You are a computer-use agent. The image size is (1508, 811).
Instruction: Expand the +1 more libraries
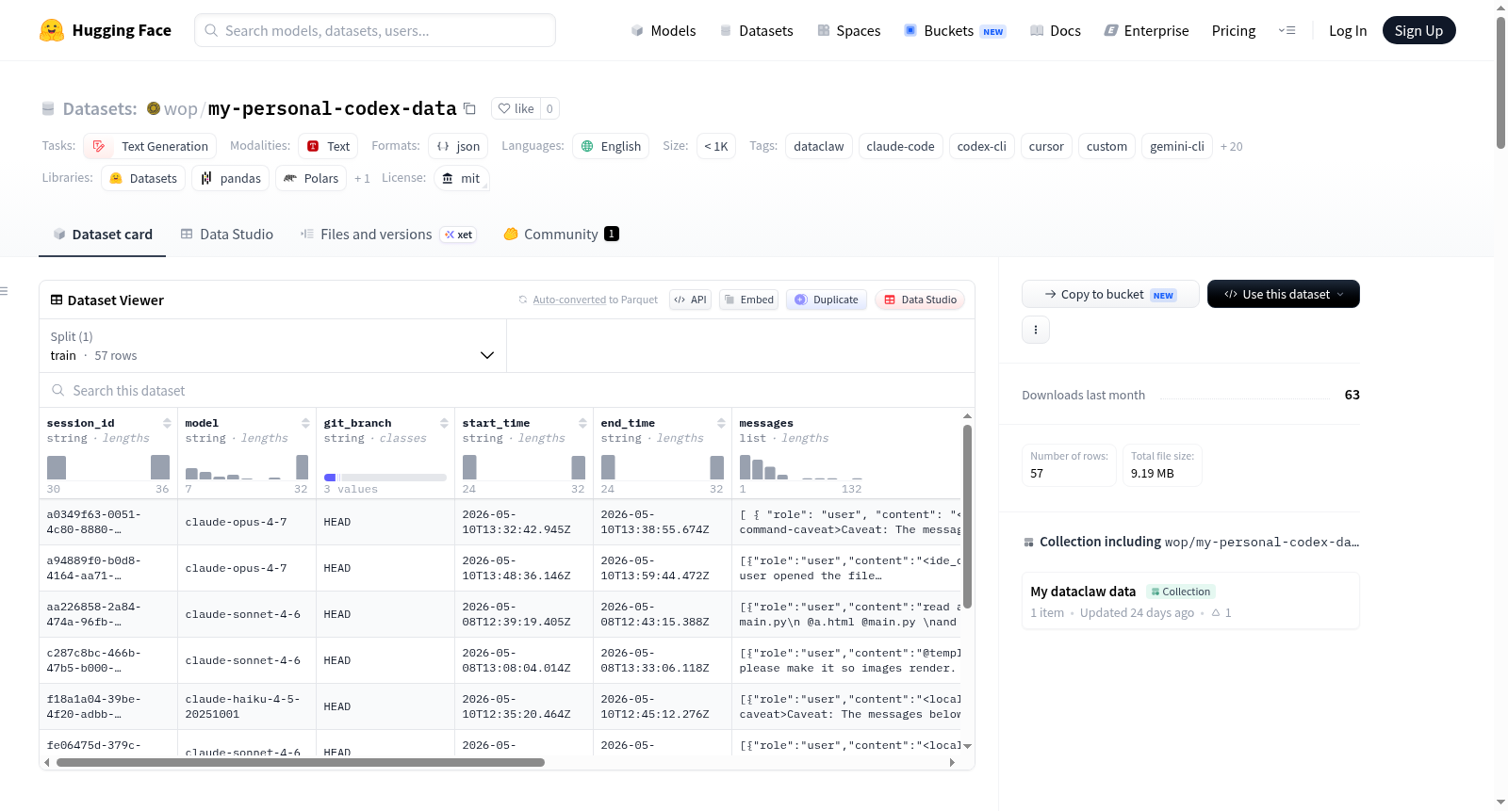[x=362, y=178]
